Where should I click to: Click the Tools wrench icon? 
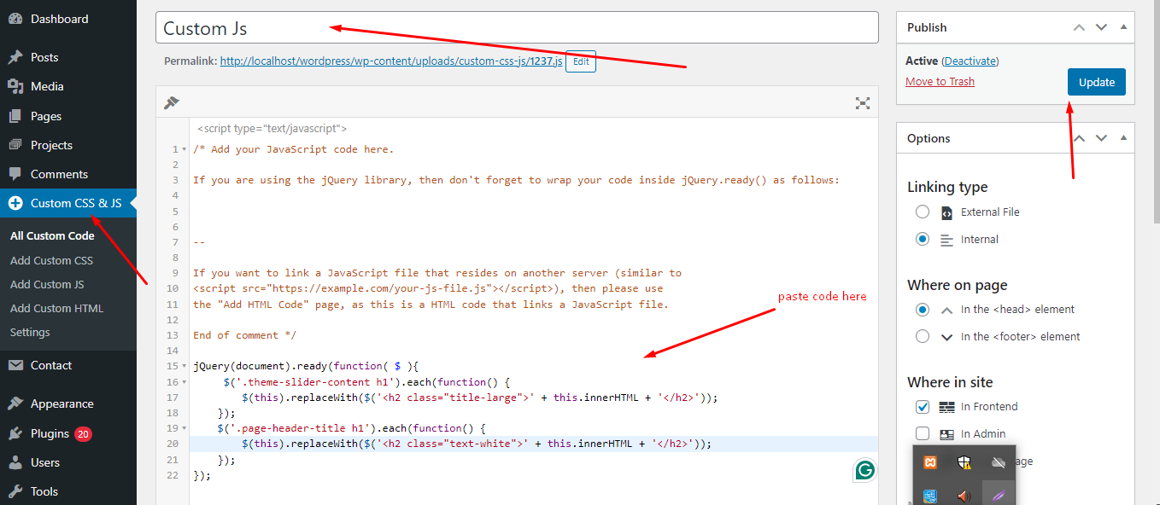(15, 491)
